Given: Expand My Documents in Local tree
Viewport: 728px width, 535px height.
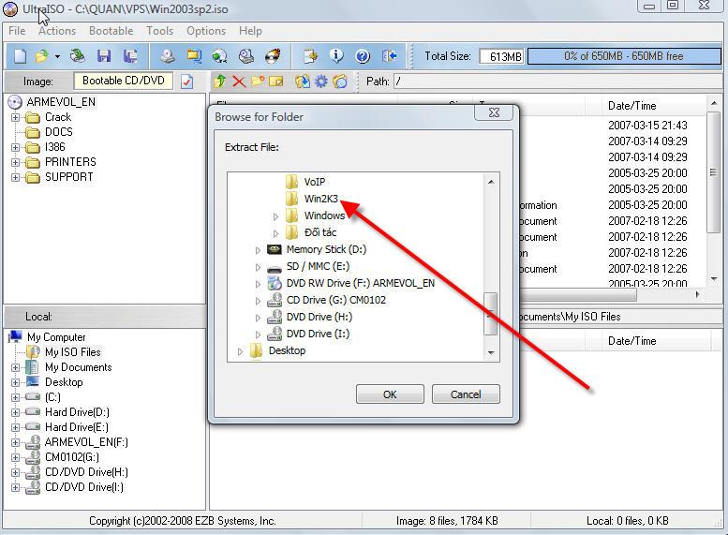Looking at the screenshot, I should point(15,368).
